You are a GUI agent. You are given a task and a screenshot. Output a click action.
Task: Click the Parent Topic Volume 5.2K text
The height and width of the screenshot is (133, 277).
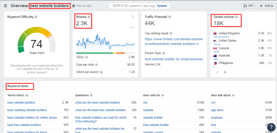coord(153,65)
